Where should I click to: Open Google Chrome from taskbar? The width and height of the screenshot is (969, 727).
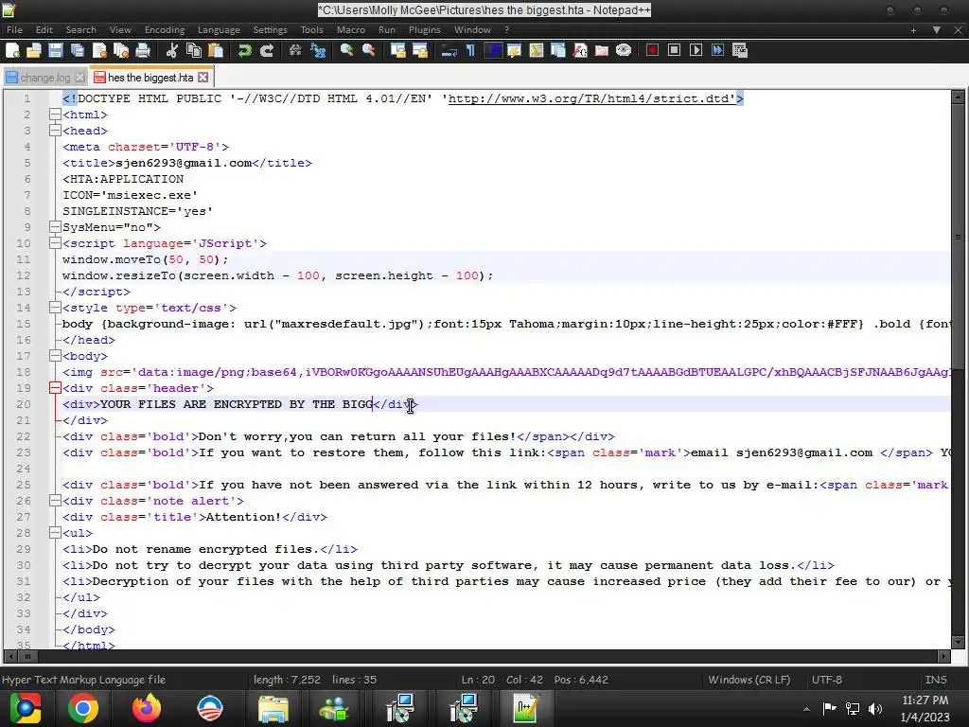[x=83, y=708]
